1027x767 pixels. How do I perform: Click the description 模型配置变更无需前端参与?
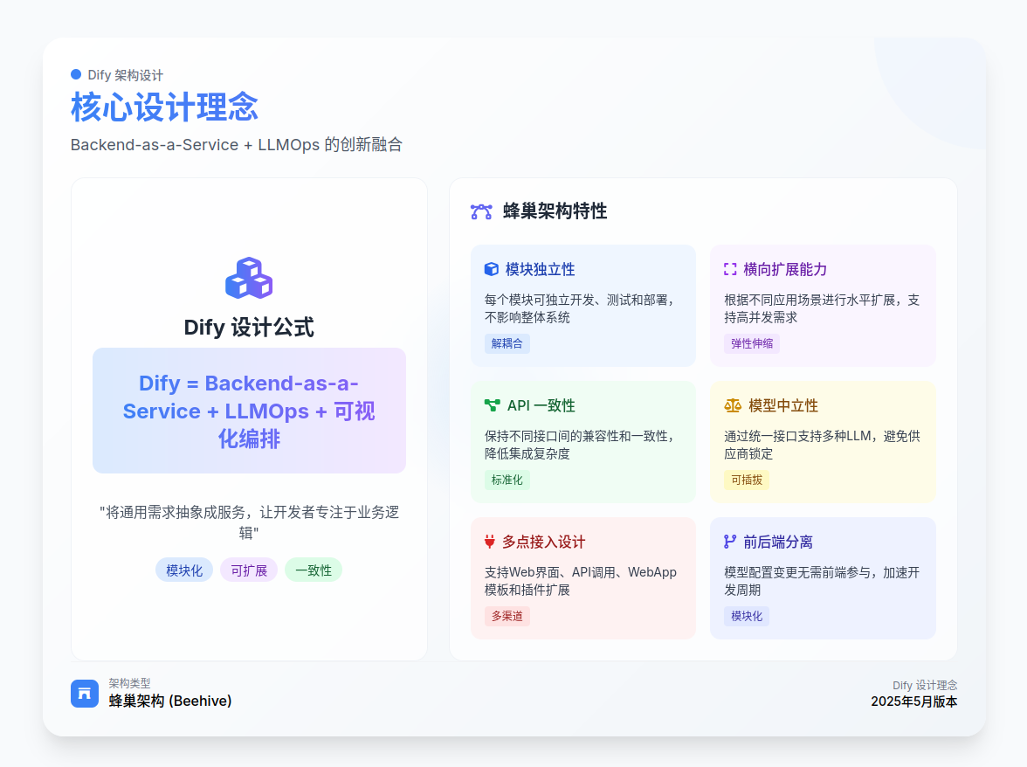click(x=822, y=581)
